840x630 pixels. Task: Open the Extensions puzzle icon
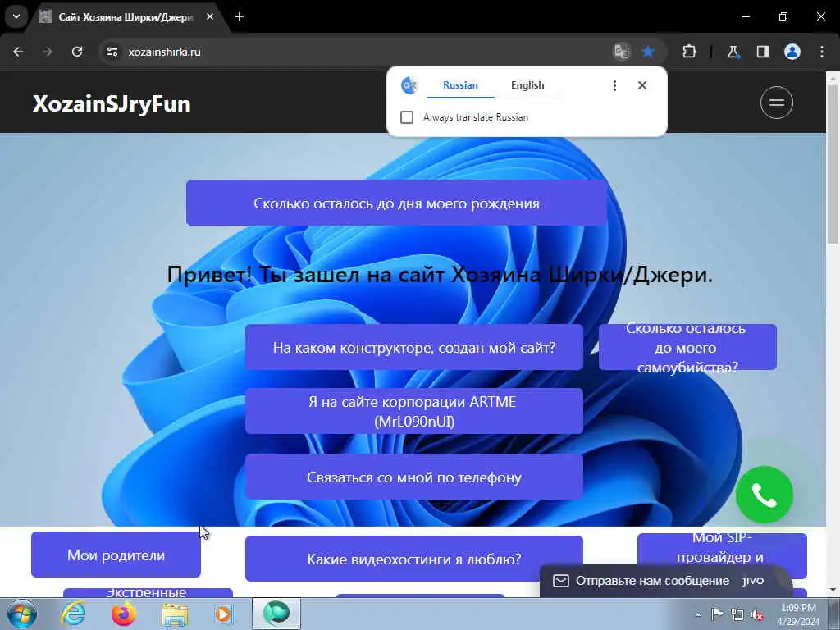pos(689,52)
